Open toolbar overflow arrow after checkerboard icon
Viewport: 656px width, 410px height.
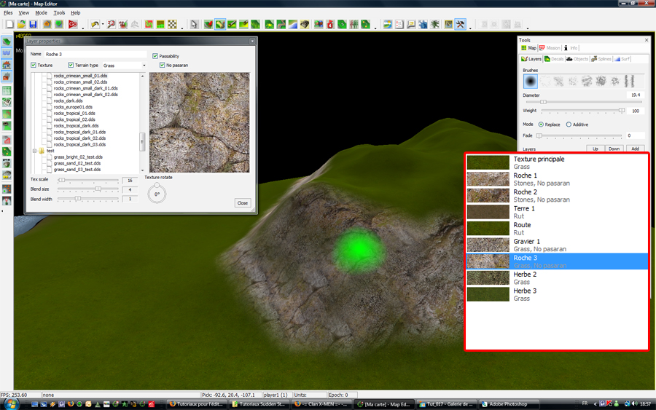pyautogui.click(x=182, y=28)
